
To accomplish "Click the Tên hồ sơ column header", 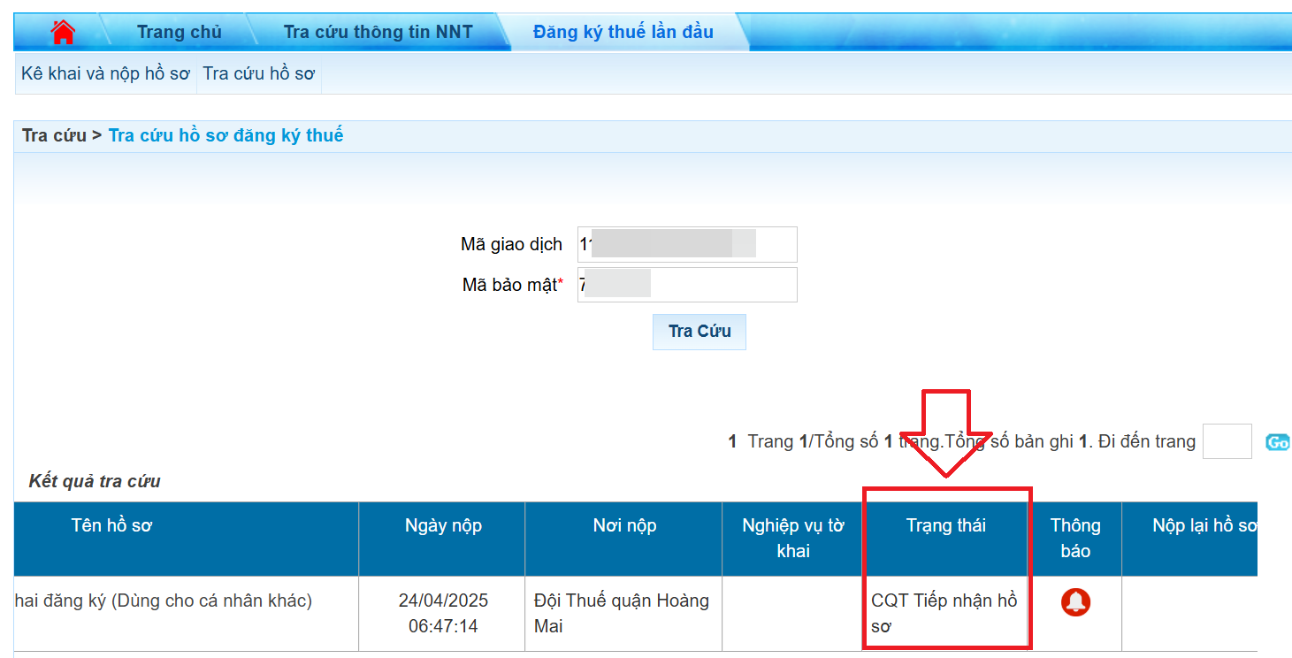I will [111, 525].
